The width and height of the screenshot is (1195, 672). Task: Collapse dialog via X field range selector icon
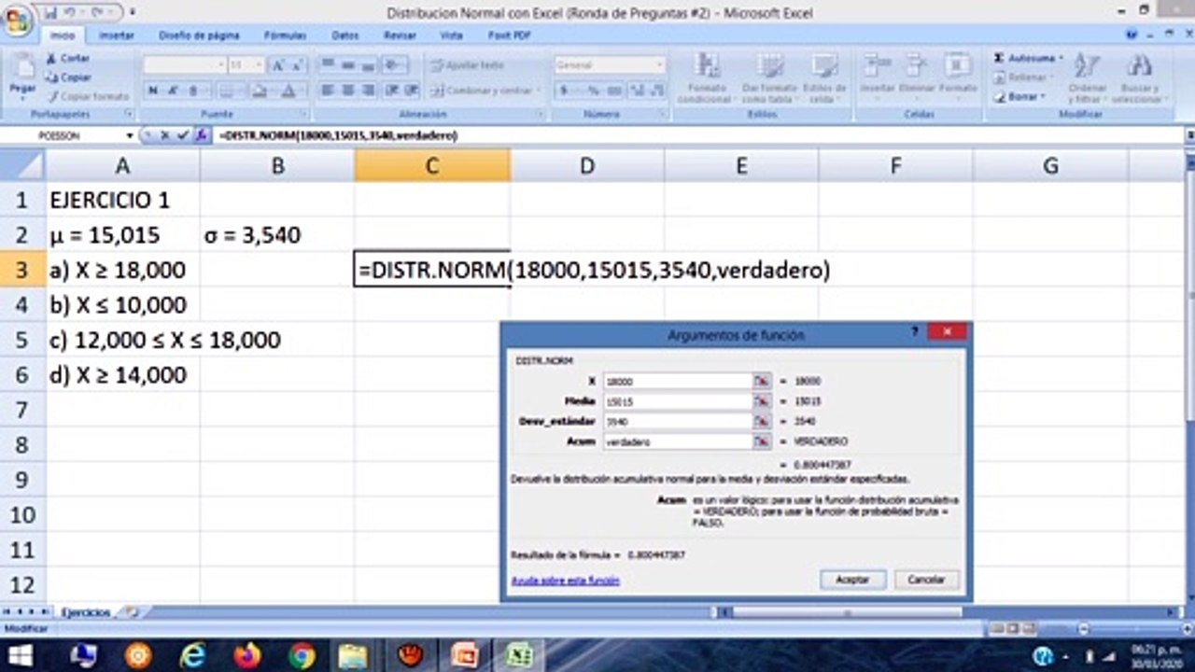(x=762, y=381)
